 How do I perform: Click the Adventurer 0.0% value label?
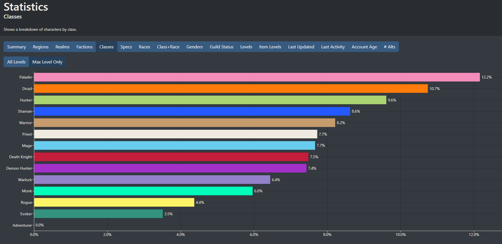(40, 225)
